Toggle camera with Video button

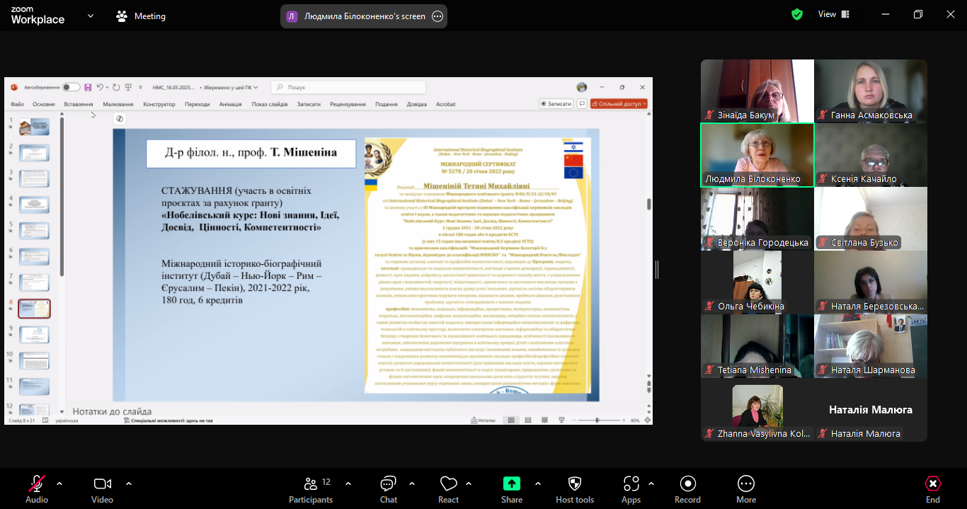[102, 484]
